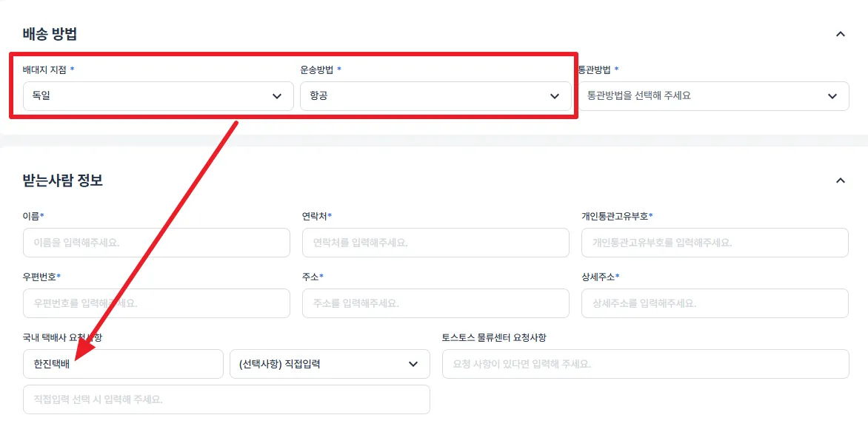Click the arrow icon beside 직접입력 option
868x432 pixels.
[x=413, y=364]
